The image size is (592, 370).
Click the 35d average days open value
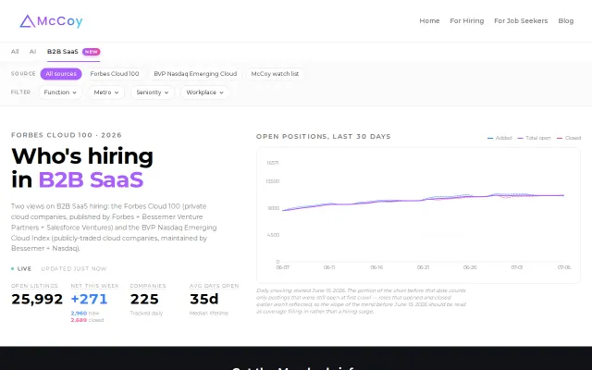[203, 299]
